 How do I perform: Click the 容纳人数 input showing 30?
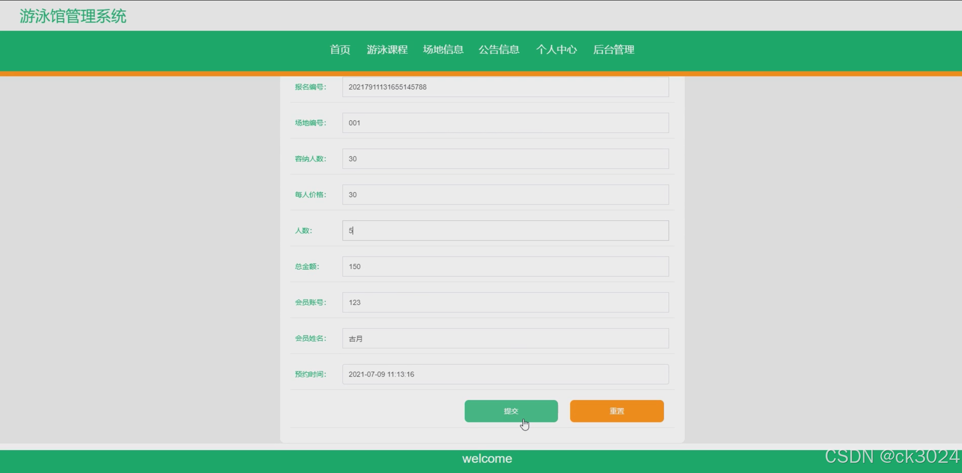pyautogui.click(x=505, y=159)
